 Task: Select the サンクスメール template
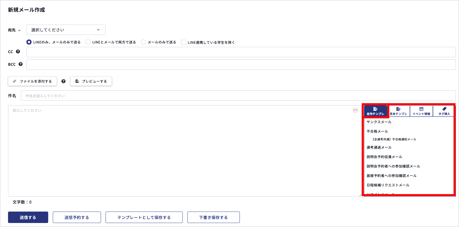tap(379, 122)
